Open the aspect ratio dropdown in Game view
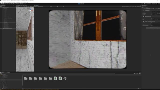 pyautogui.click(x=44, y=7)
